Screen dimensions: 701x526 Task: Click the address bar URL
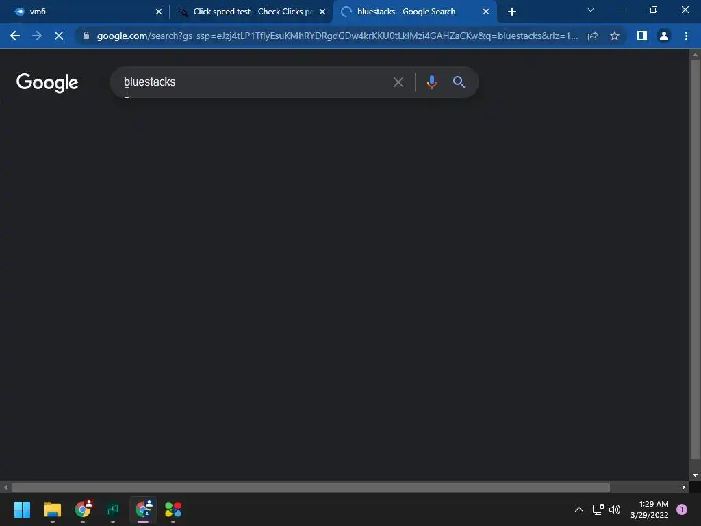[337, 36]
